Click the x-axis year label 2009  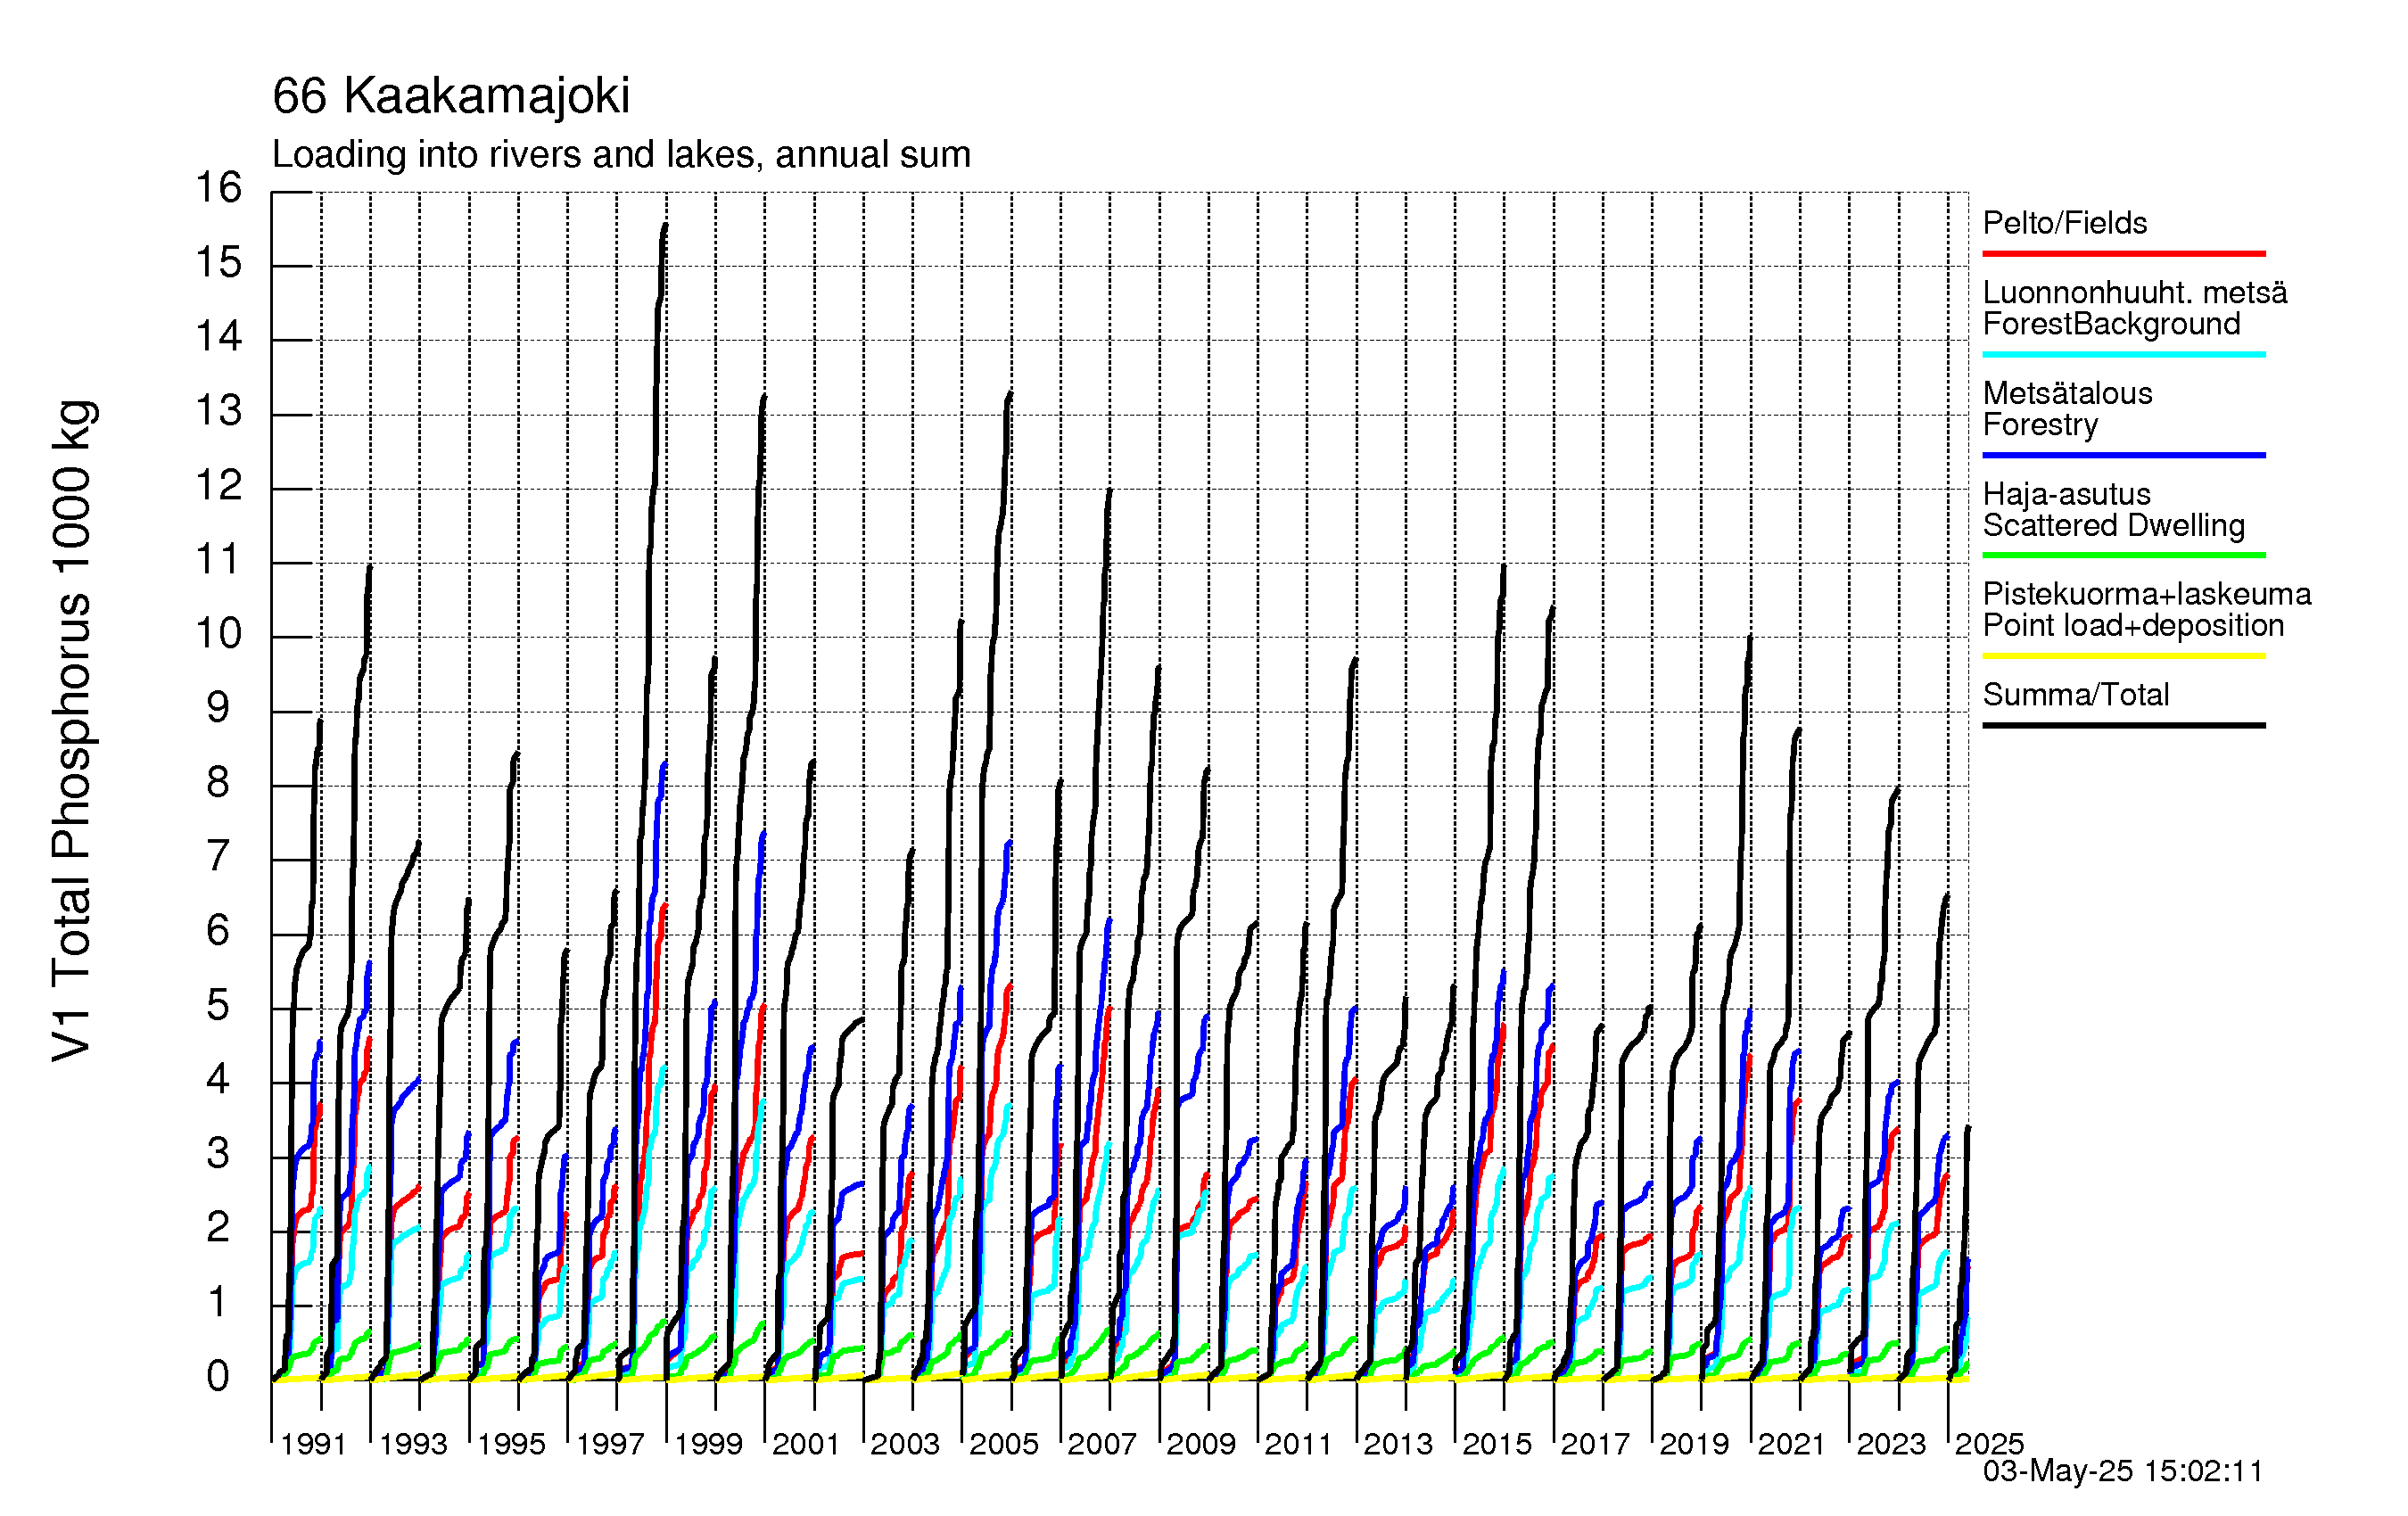pos(1201,1444)
